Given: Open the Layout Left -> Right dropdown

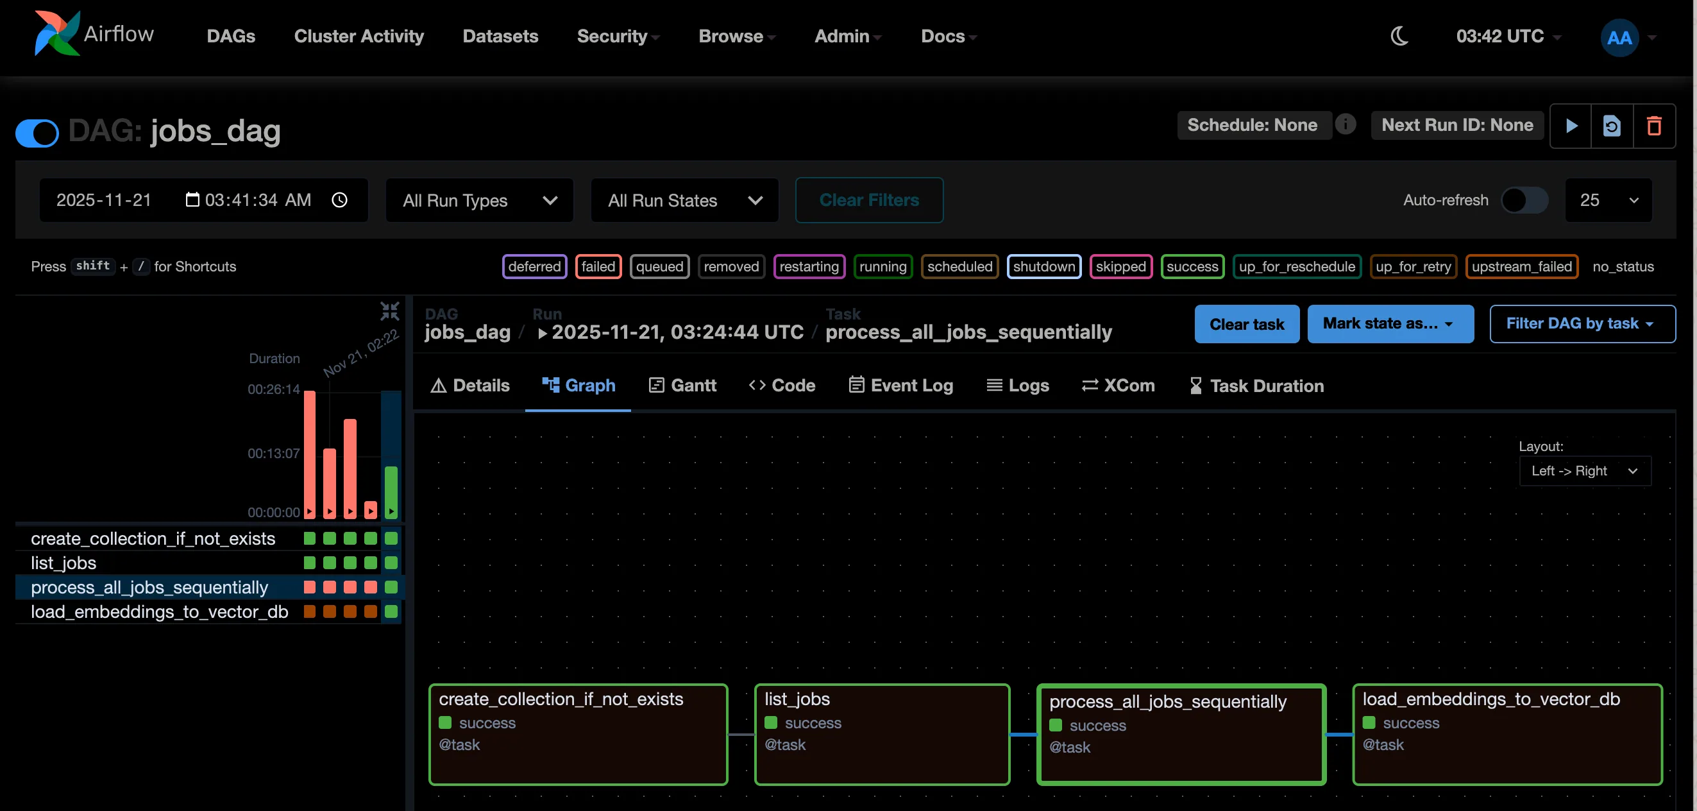Looking at the screenshot, I should (1584, 471).
